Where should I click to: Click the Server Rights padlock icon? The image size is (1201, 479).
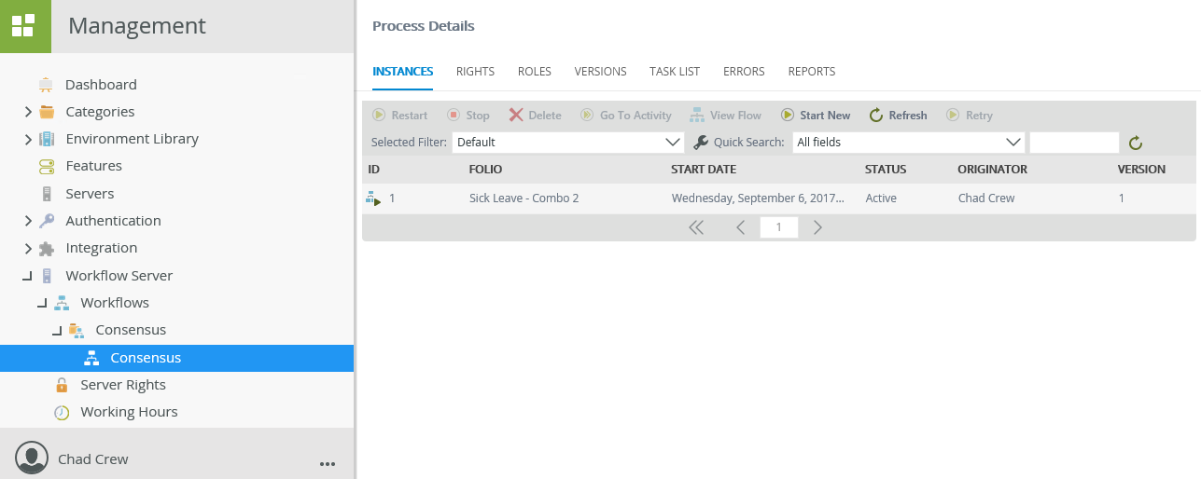[62, 385]
